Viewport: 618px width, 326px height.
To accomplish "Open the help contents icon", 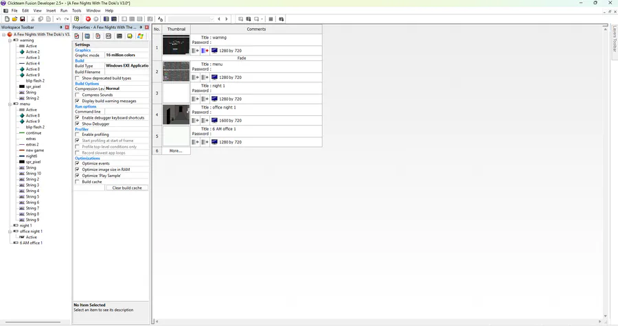I will (x=77, y=19).
